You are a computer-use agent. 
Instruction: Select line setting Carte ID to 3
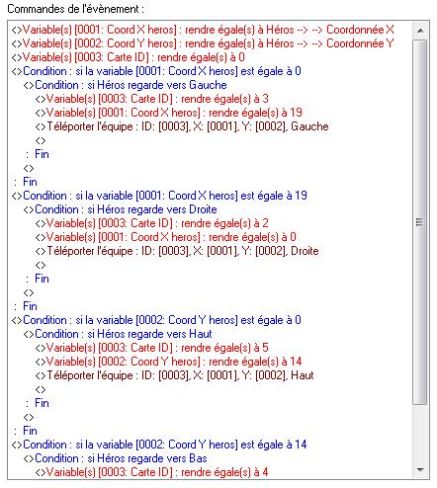pos(152,99)
